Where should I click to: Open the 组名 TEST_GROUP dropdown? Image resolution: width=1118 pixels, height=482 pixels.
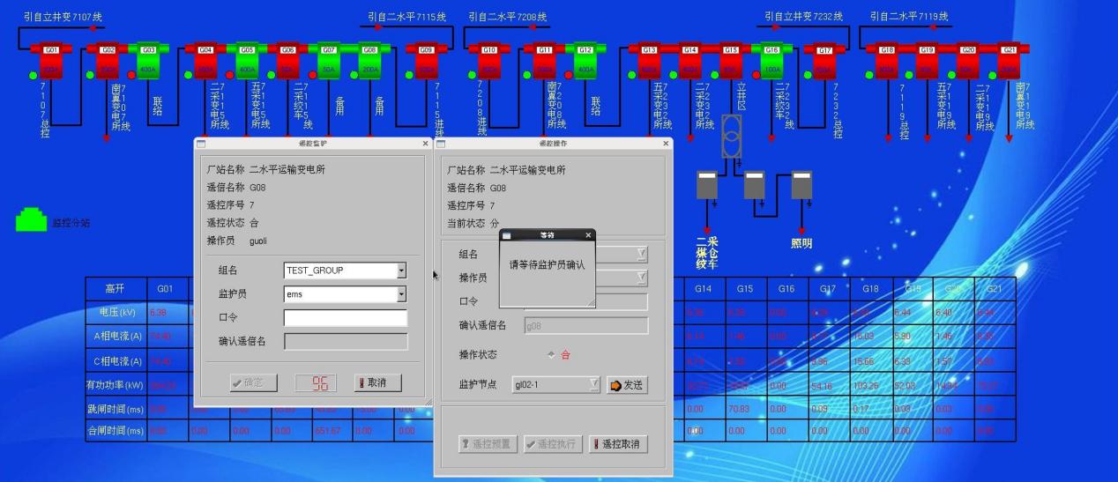401,271
